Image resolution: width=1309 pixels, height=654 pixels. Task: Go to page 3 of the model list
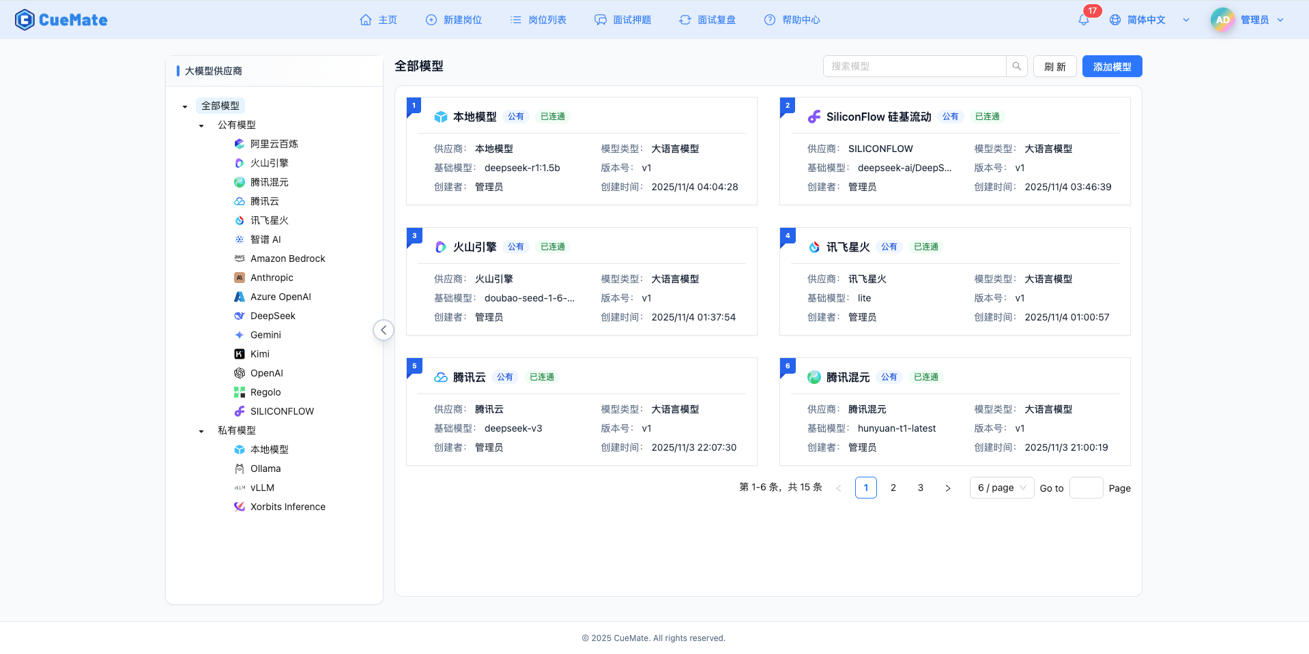coord(920,488)
